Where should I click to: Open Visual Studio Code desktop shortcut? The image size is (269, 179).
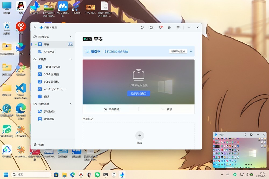(21, 91)
